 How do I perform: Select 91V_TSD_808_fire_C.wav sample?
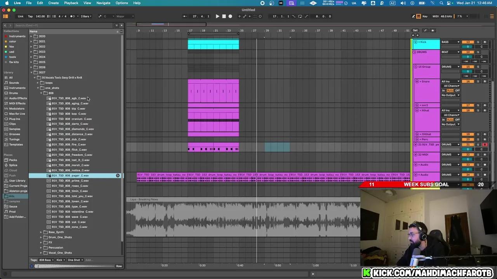point(69,145)
